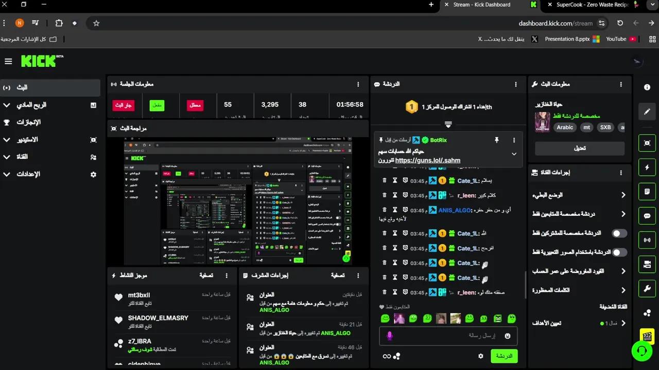Click the channel points icon below chat input
This screenshot has height=370, width=659.
click(396, 356)
